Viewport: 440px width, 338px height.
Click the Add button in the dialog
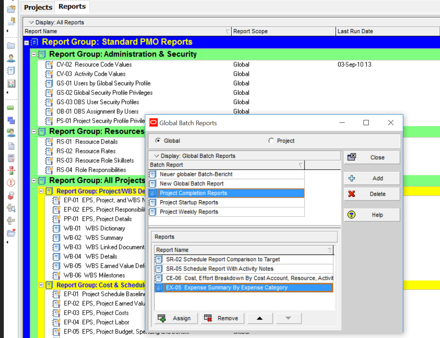[x=372, y=178]
